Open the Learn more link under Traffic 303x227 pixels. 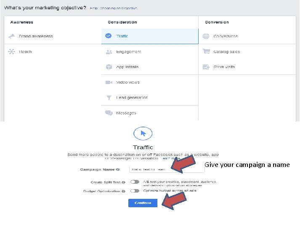170,158
